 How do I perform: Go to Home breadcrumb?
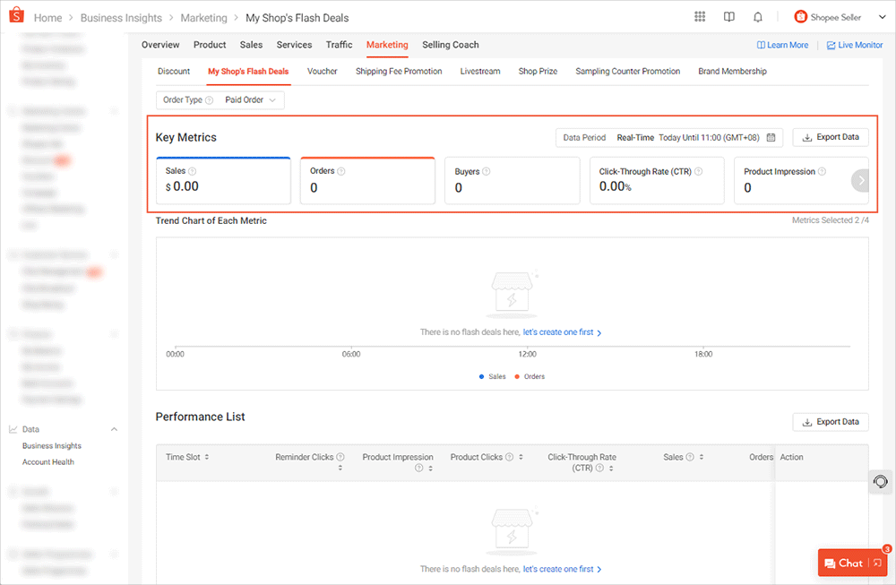pos(48,18)
